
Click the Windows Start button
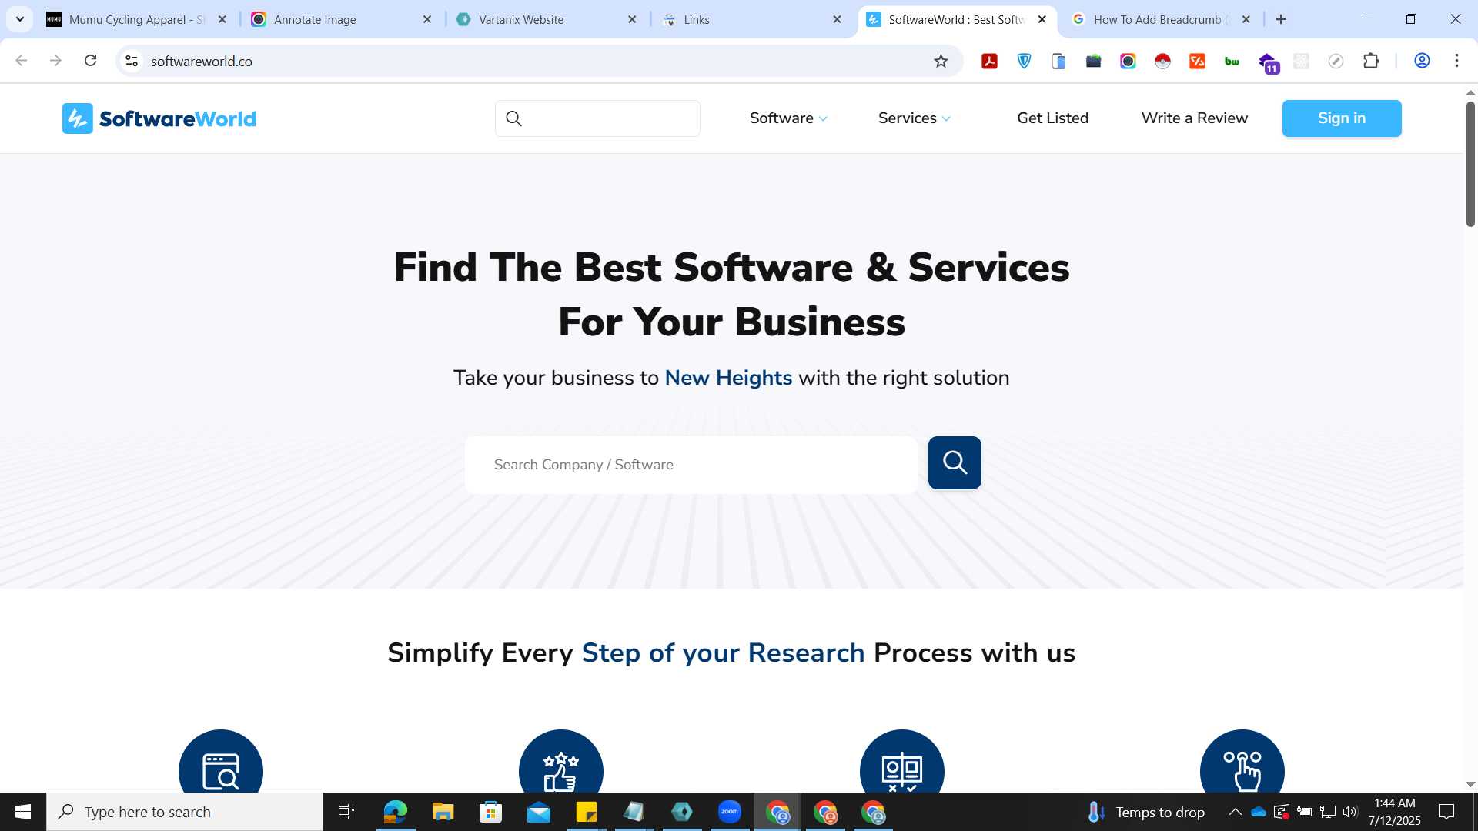coord(23,812)
